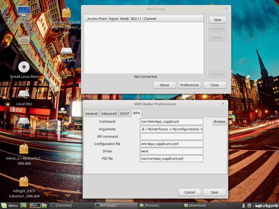Screen dimensions: 279x209
Task: Select the Local Disc drive icon
Action: 24,94
